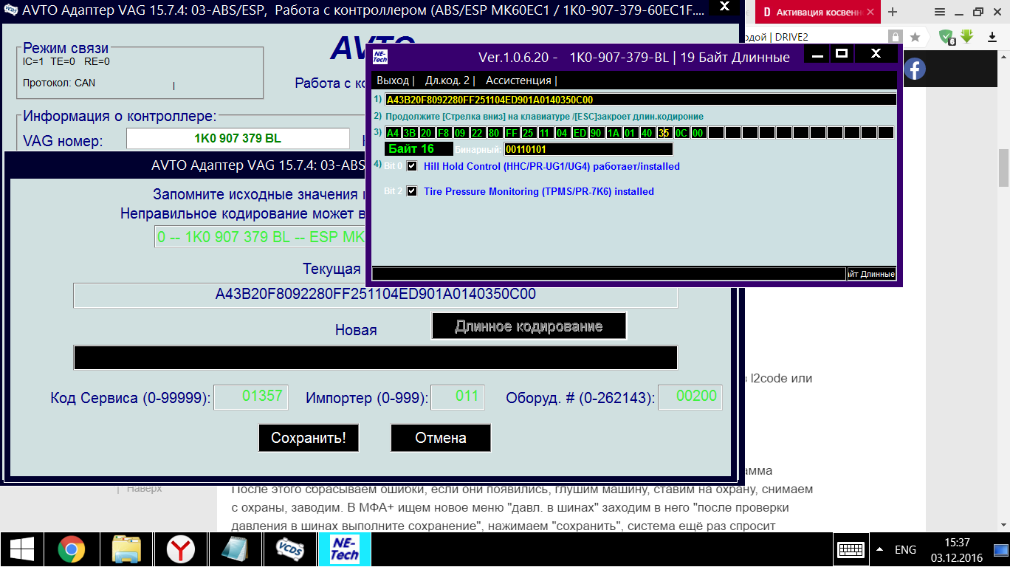1010x567 pixels.
Task: Open the Notepad taskbar icon
Action: coord(235,549)
